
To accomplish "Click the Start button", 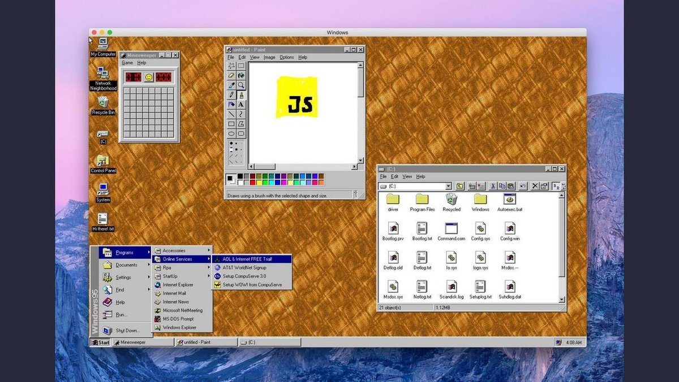I will pos(100,342).
